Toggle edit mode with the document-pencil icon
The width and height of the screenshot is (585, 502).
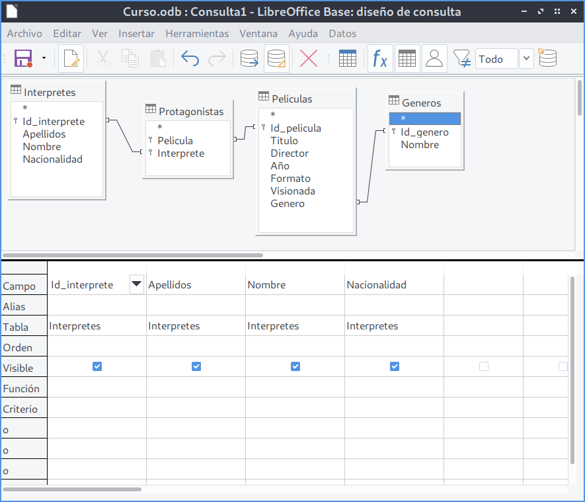[71, 58]
